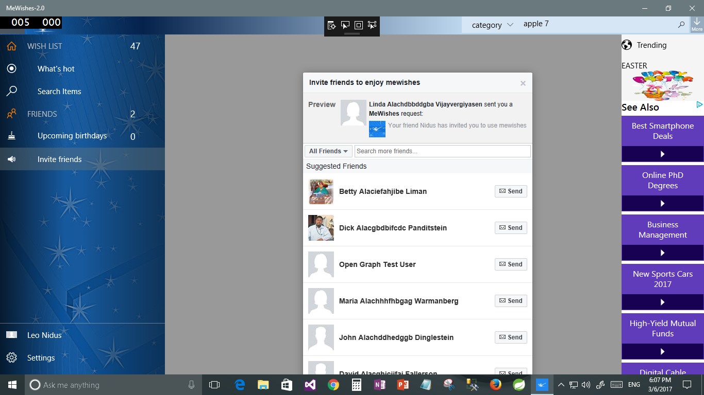Open the Action Center notifications

click(687, 385)
